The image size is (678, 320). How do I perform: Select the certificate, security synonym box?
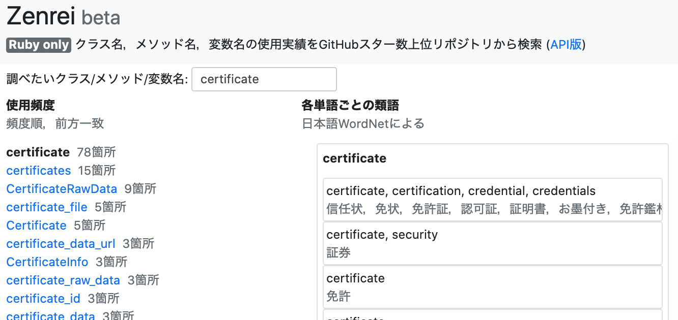pos(493,243)
